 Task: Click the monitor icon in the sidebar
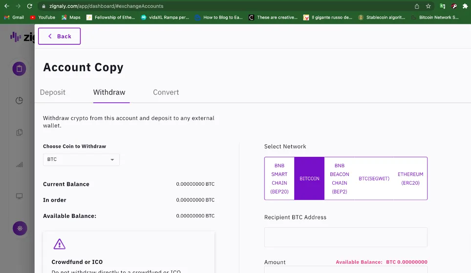[19, 196]
